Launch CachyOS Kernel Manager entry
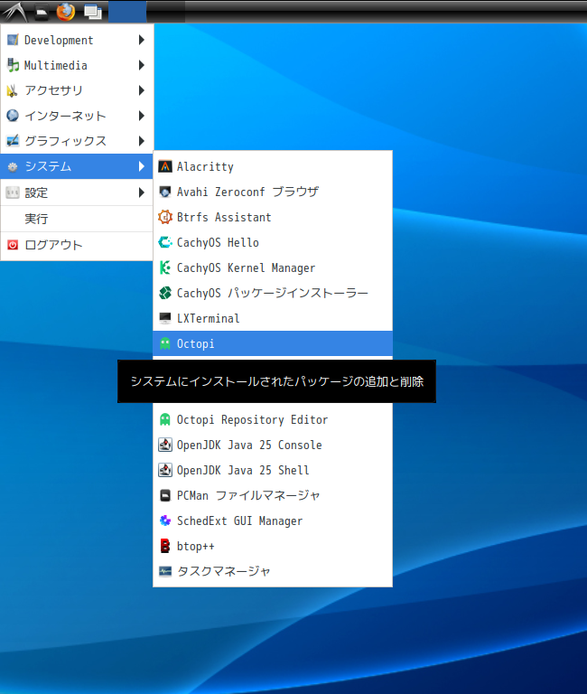Viewport: 587px width, 694px height. (x=273, y=267)
